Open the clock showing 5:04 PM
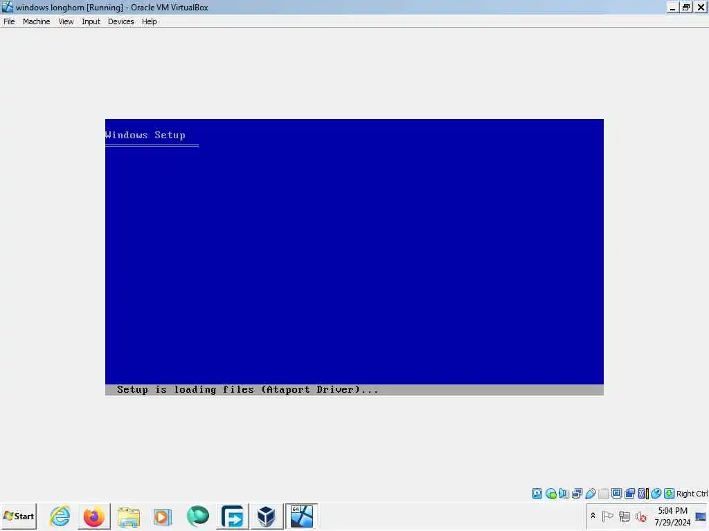This screenshot has width=709, height=531. click(672, 516)
